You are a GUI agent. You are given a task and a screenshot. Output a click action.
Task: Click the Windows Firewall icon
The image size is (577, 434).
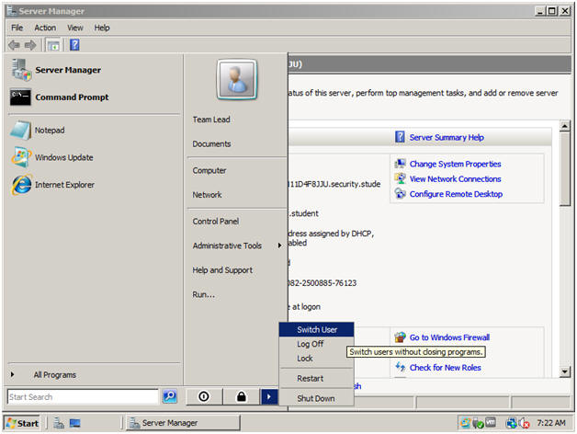point(400,337)
